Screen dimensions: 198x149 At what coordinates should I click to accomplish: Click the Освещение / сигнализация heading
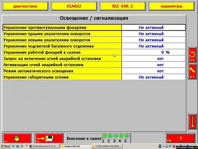tap(94, 18)
